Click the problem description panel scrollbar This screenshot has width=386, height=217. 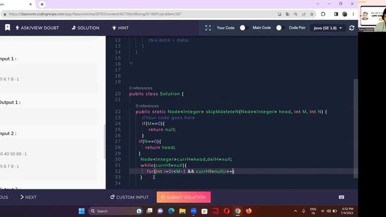click(x=104, y=142)
